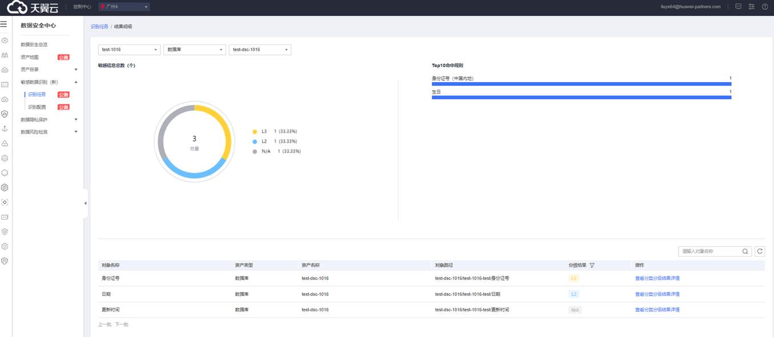Screen dimensions: 774x337
Task: Select 识别配置 in the sidebar menu
Action: (x=37, y=107)
